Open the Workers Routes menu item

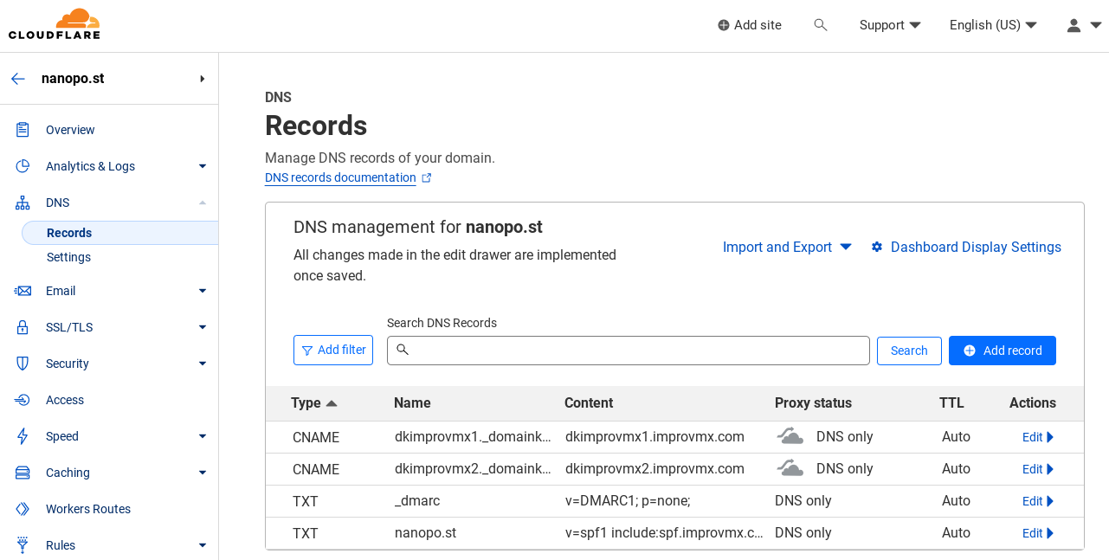[88, 509]
